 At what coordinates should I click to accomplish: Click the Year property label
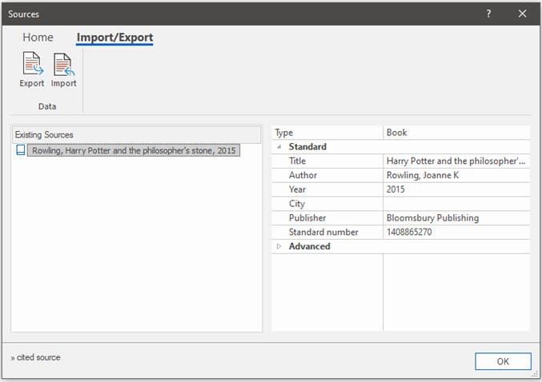click(297, 189)
